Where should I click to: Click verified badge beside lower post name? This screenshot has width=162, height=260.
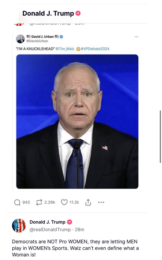pyautogui.click(x=69, y=222)
